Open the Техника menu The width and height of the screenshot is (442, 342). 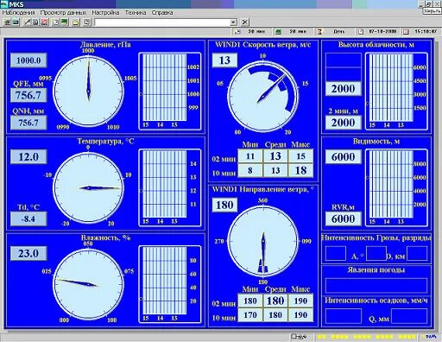tap(136, 13)
